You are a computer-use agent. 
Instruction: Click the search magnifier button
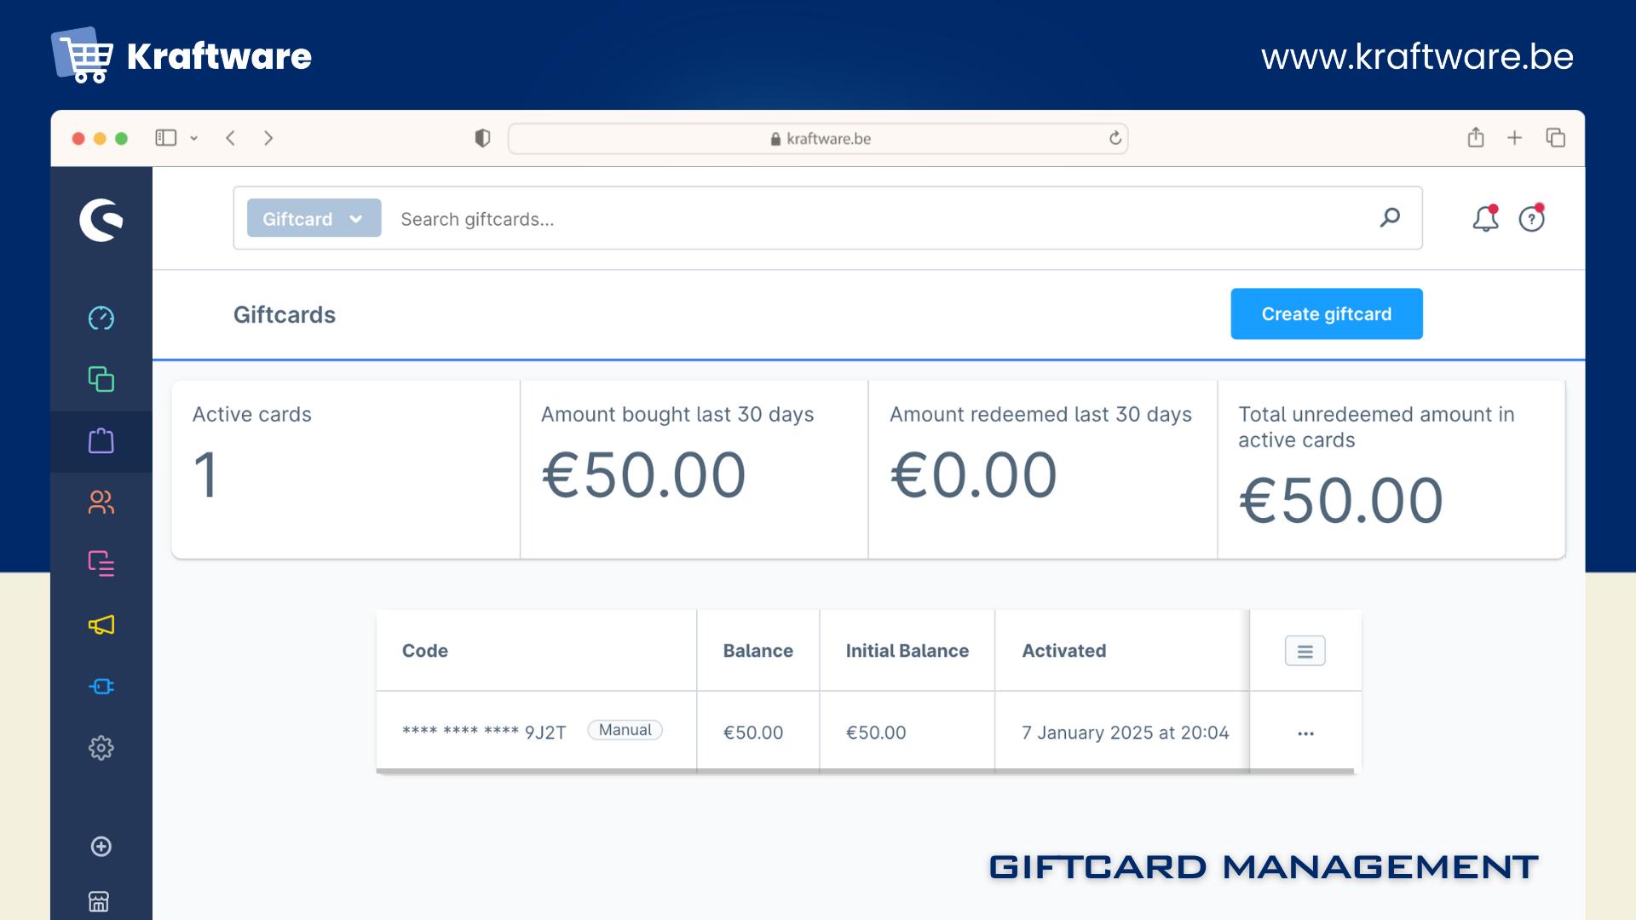tap(1390, 218)
